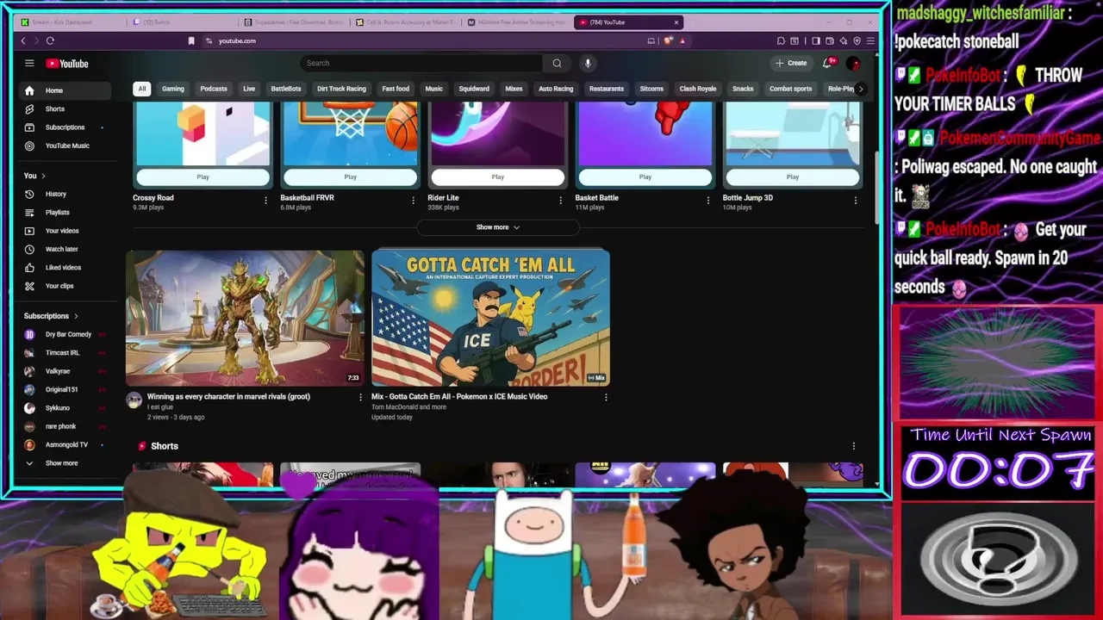The height and width of the screenshot is (620, 1103).
Task: Bookmark this page icon
Action: point(191,40)
